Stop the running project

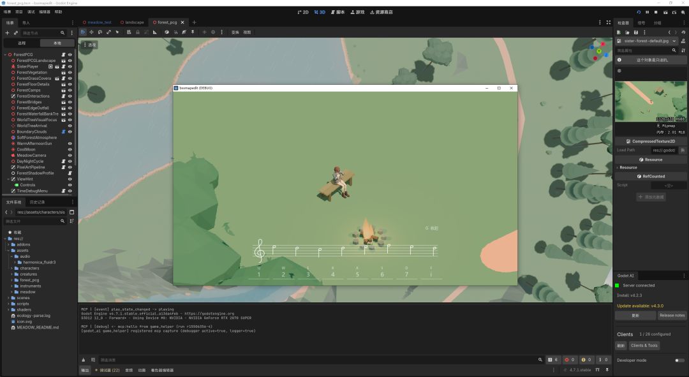tap(656, 12)
